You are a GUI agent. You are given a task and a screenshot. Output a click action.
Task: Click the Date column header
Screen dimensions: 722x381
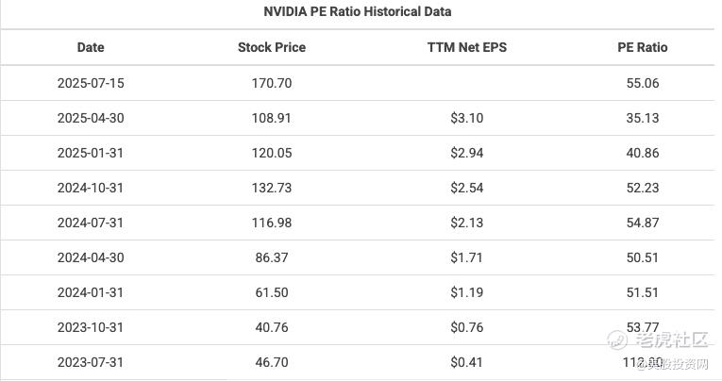point(91,47)
